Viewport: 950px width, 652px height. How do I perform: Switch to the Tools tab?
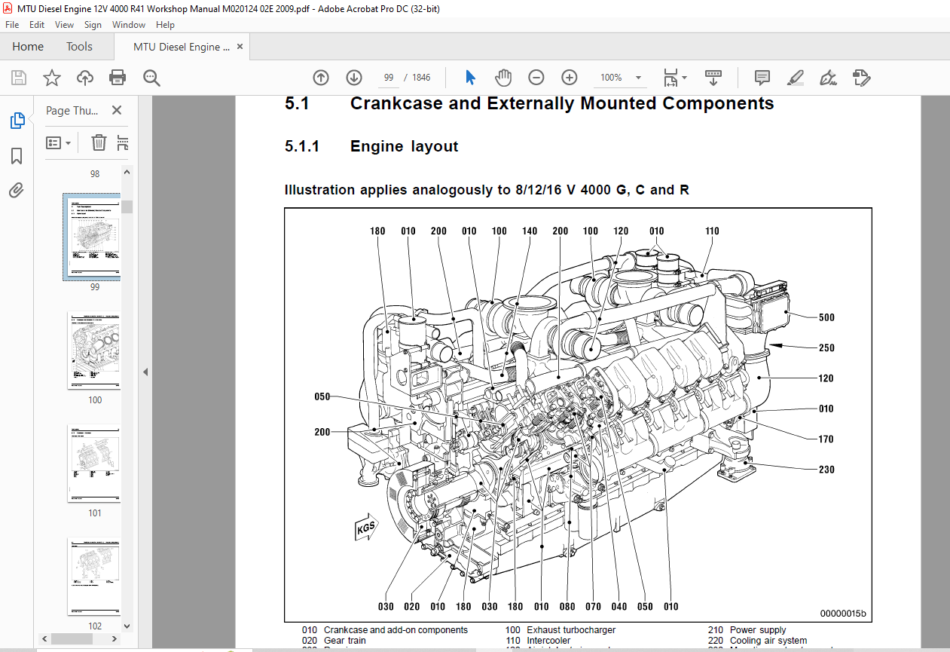coord(79,47)
